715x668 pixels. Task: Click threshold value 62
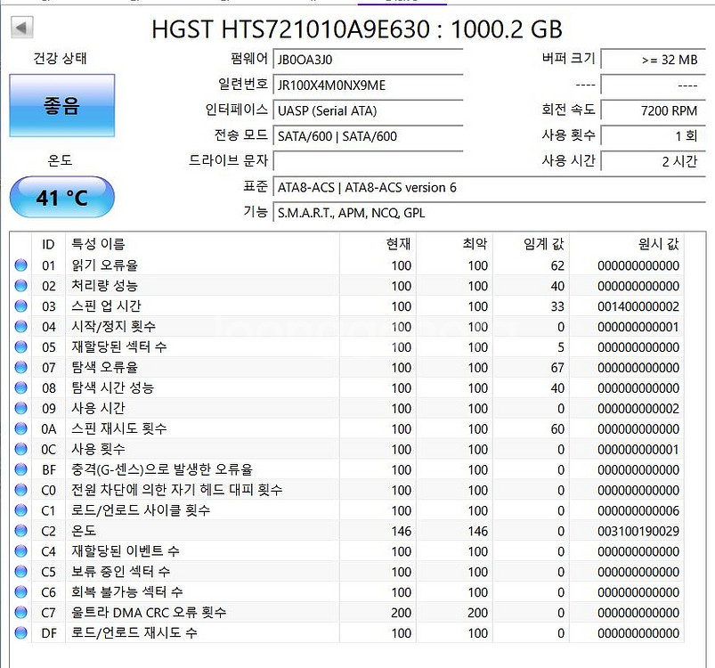click(x=557, y=265)
